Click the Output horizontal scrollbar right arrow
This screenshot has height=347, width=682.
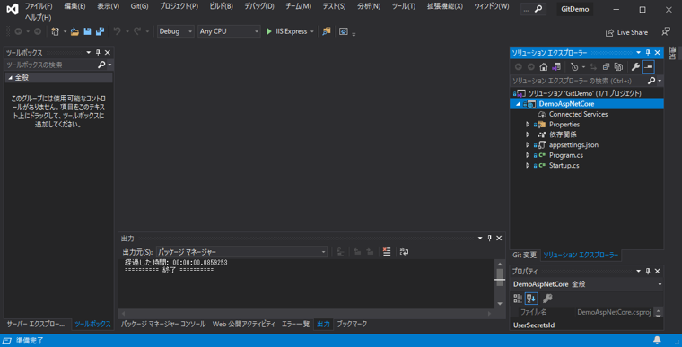tap(489, 313)
